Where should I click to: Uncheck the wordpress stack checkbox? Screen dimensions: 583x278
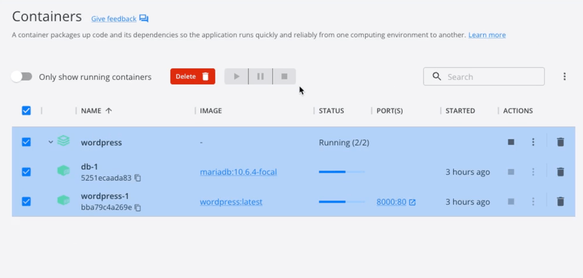(26, 142)
